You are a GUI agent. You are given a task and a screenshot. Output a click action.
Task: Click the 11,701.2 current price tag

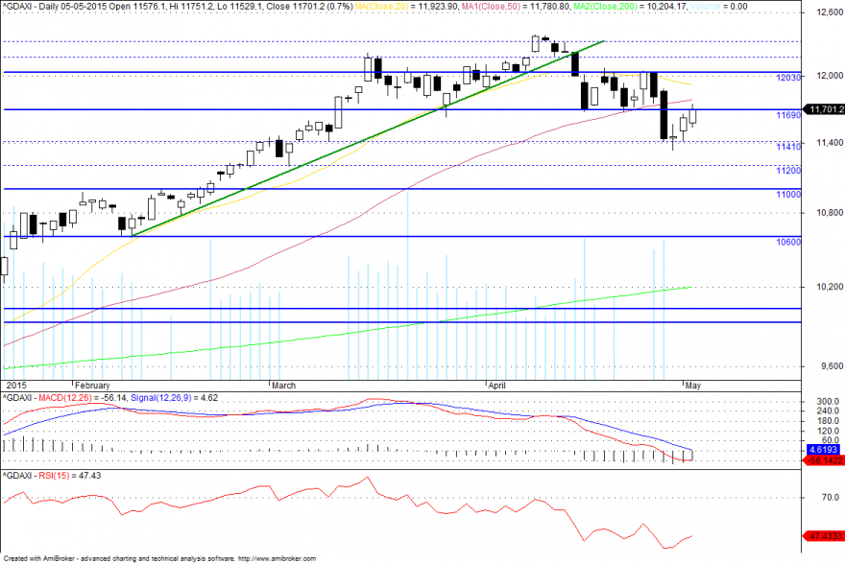point(824,109)
